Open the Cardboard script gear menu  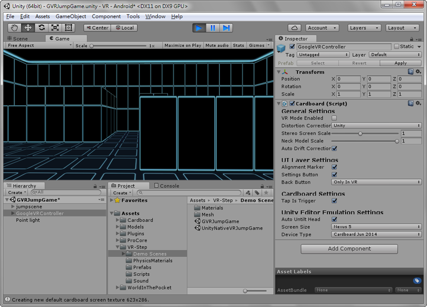[418, 103]
